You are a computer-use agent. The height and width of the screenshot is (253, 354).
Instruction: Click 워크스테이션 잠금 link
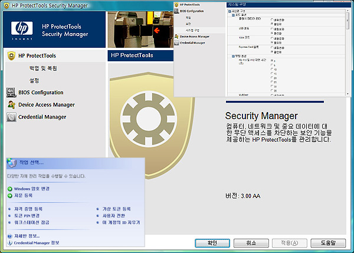tap(32, 222)
